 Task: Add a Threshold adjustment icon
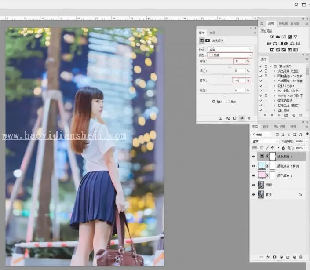pos(284,50)
